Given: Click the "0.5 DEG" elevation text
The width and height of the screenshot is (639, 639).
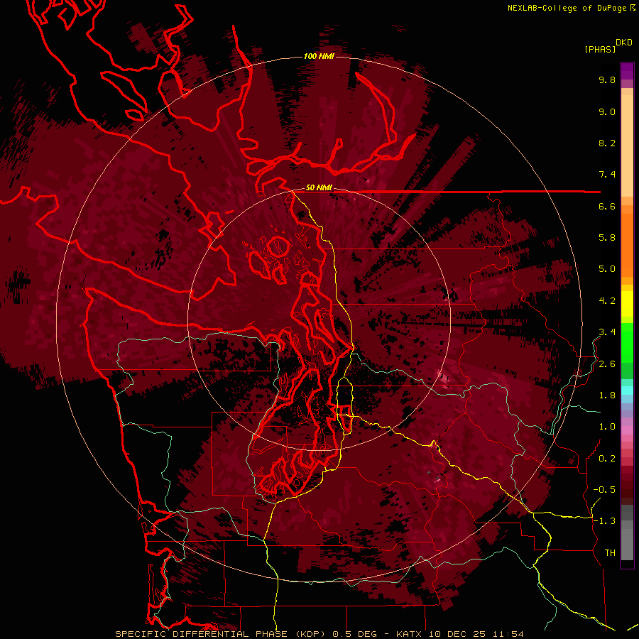Looking at the screenshot, I should pos(354,634).
